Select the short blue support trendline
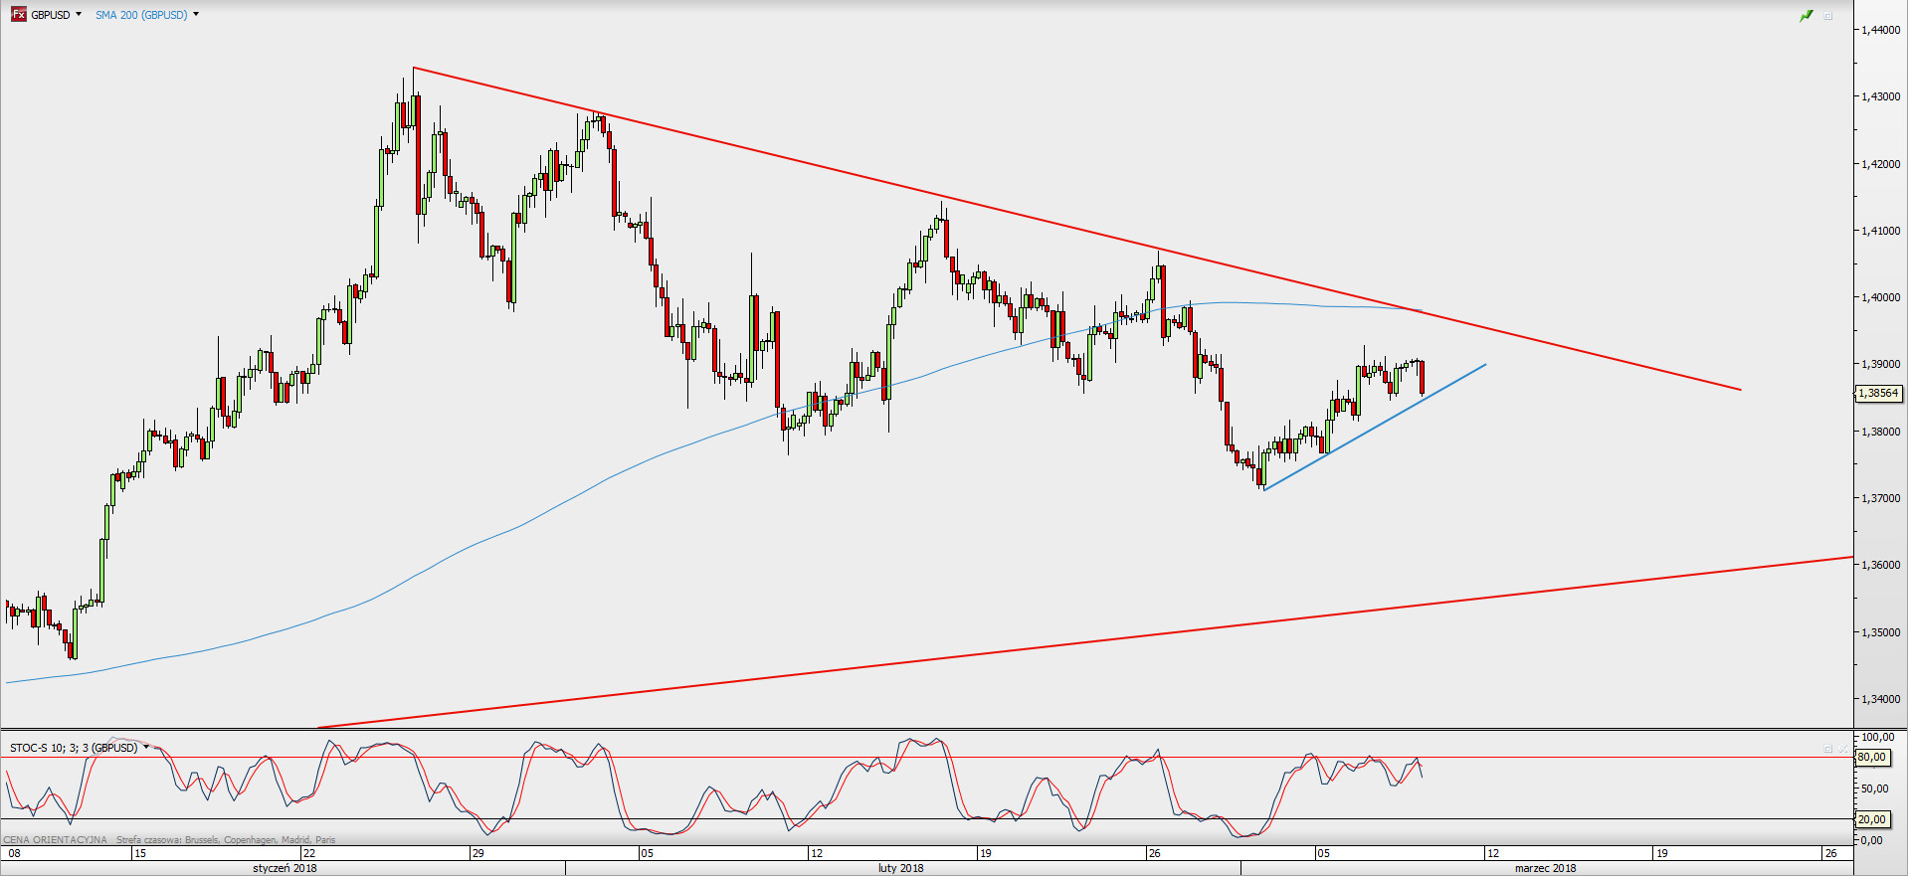The width and height of the screenshot is (1908, 876). tap(1376, 427)
